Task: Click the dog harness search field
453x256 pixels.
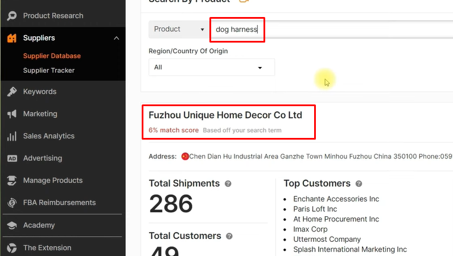Action: coord(331,30)
